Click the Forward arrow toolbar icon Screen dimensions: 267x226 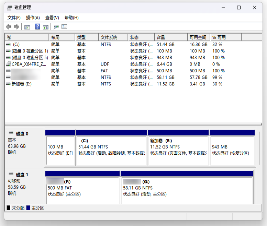pyautogui.click(x=16, y=27)
